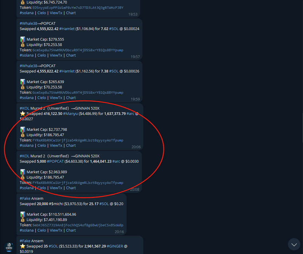Open Chart link in 20:08 Murad message
Viewport: 303px width, 254px height.
click(71, 188)
